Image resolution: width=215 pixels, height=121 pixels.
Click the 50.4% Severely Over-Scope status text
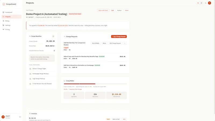click(73, 89)
